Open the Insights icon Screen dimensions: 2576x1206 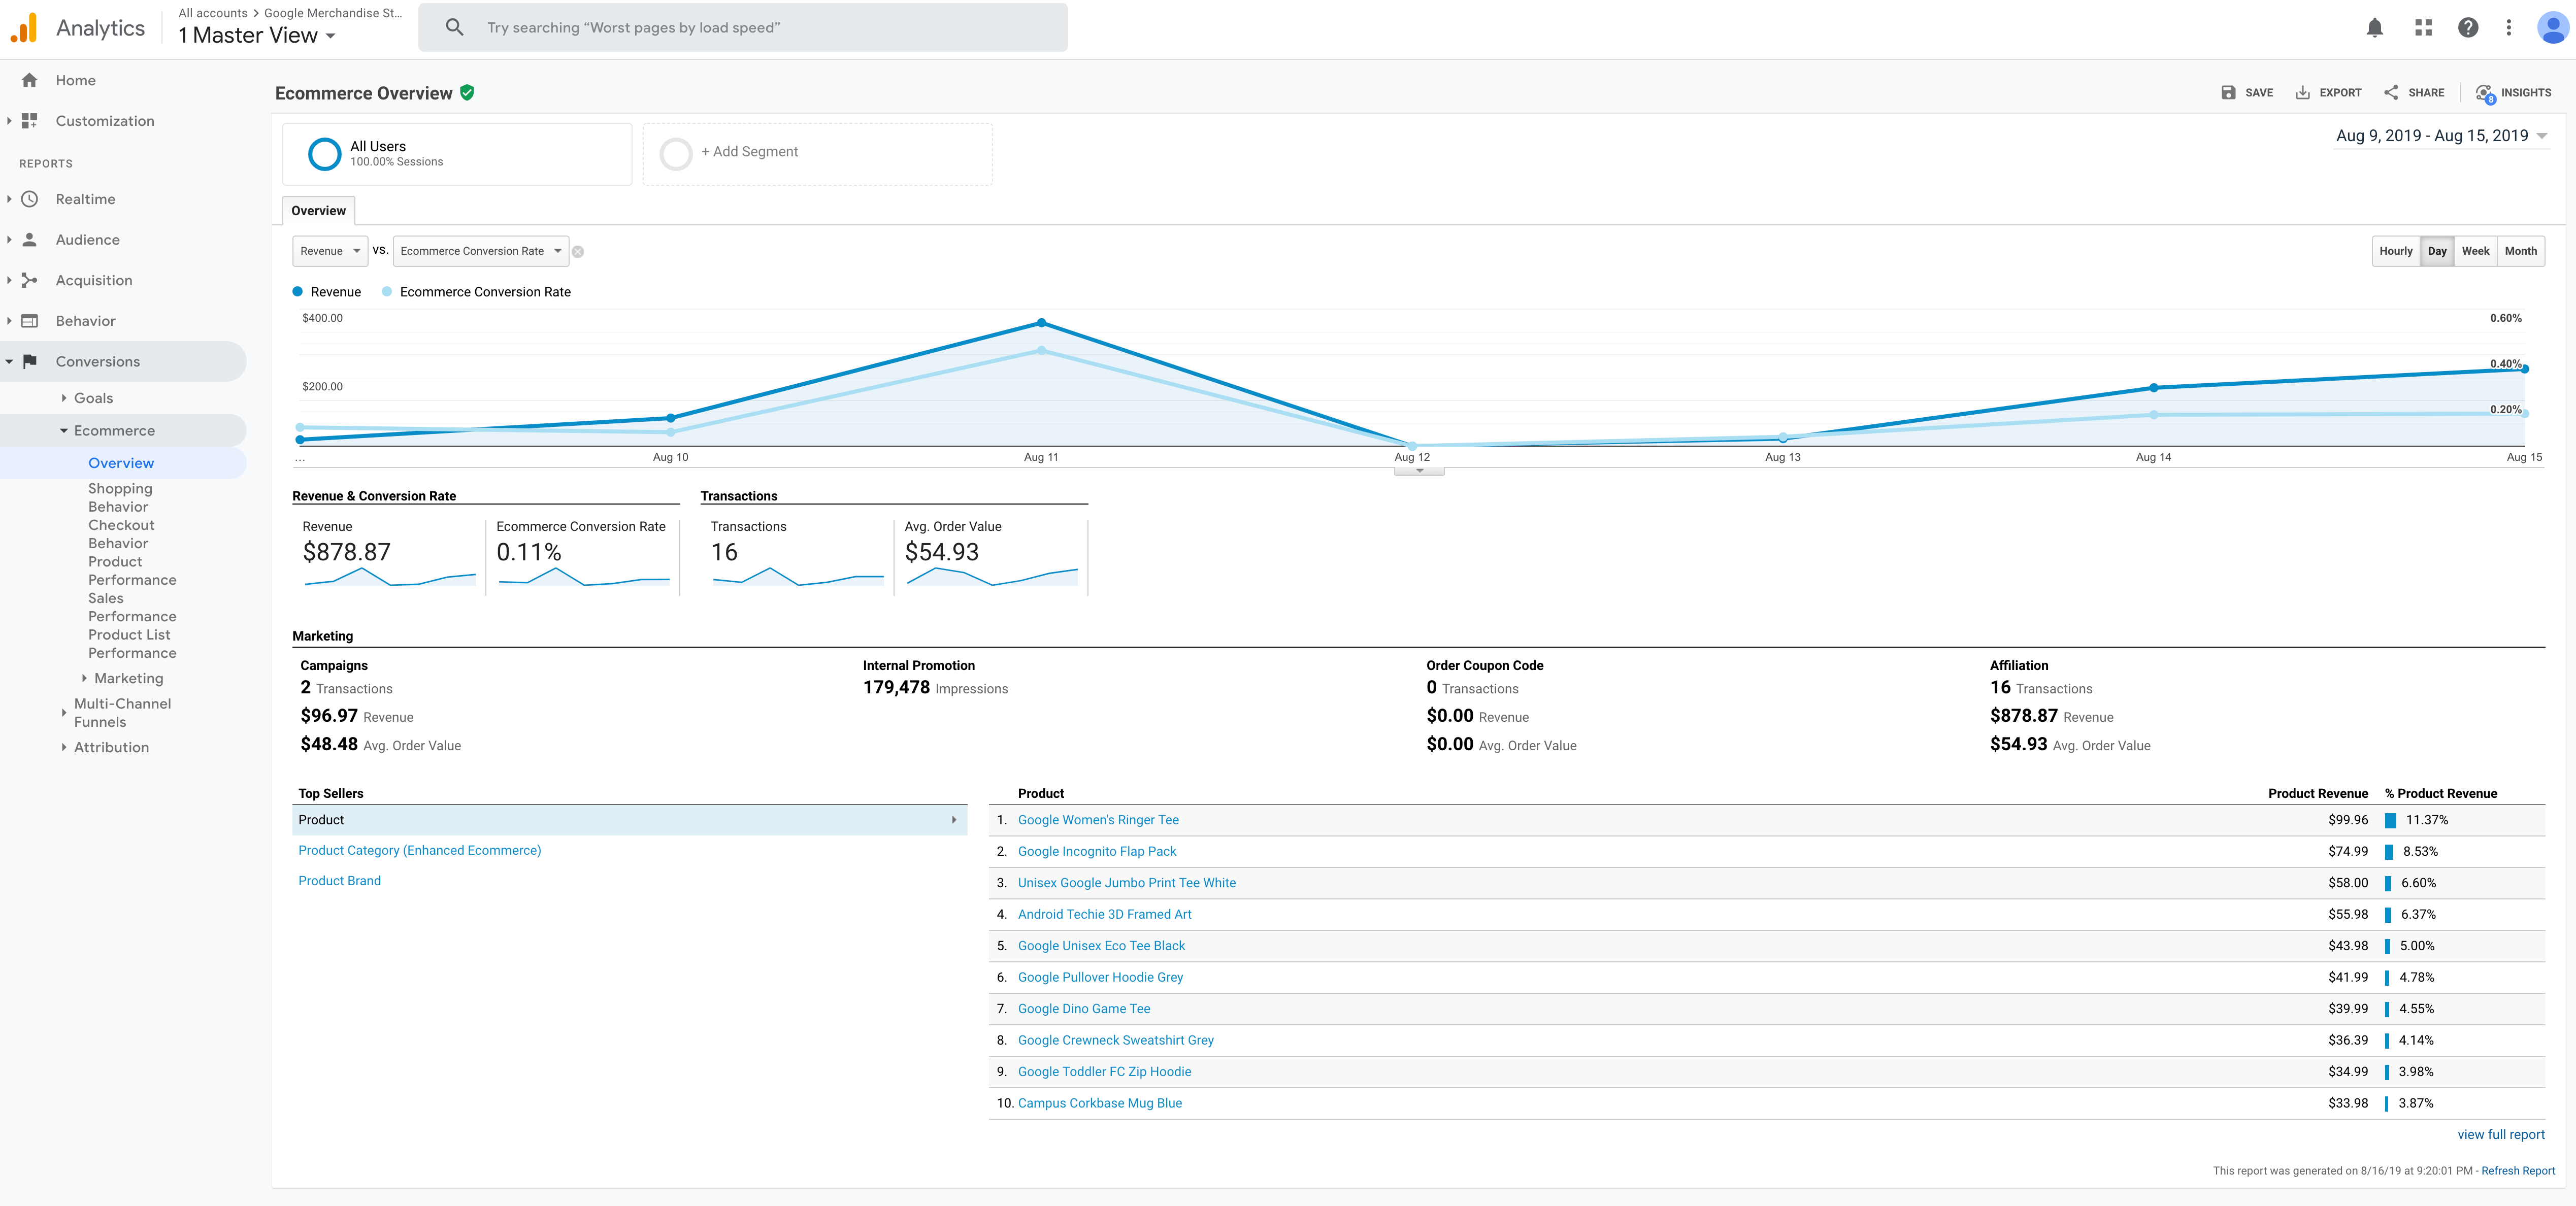coord(2485,93)
